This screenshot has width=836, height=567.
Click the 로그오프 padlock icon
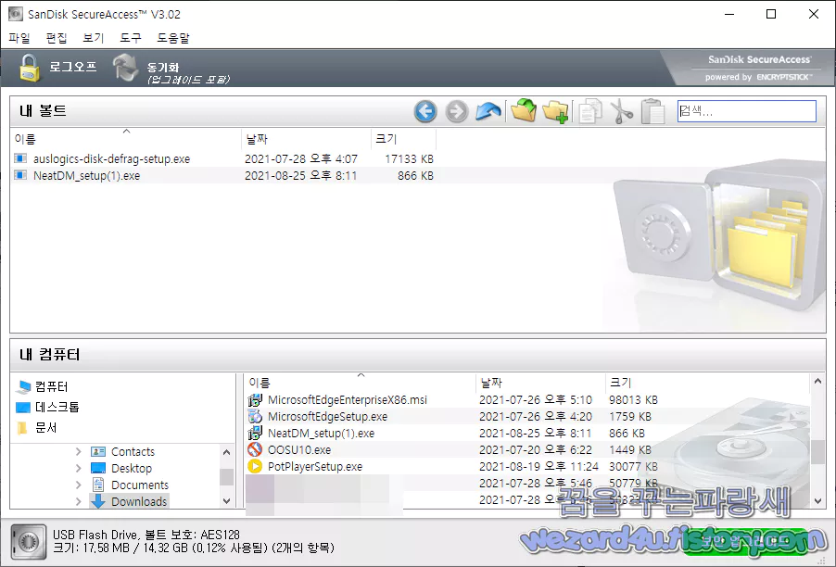[x=30, y=69]
